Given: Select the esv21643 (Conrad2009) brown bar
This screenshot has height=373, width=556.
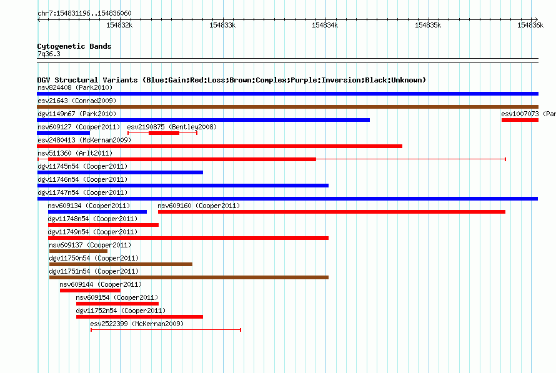Looking at the screenshot, I should 287,107.
